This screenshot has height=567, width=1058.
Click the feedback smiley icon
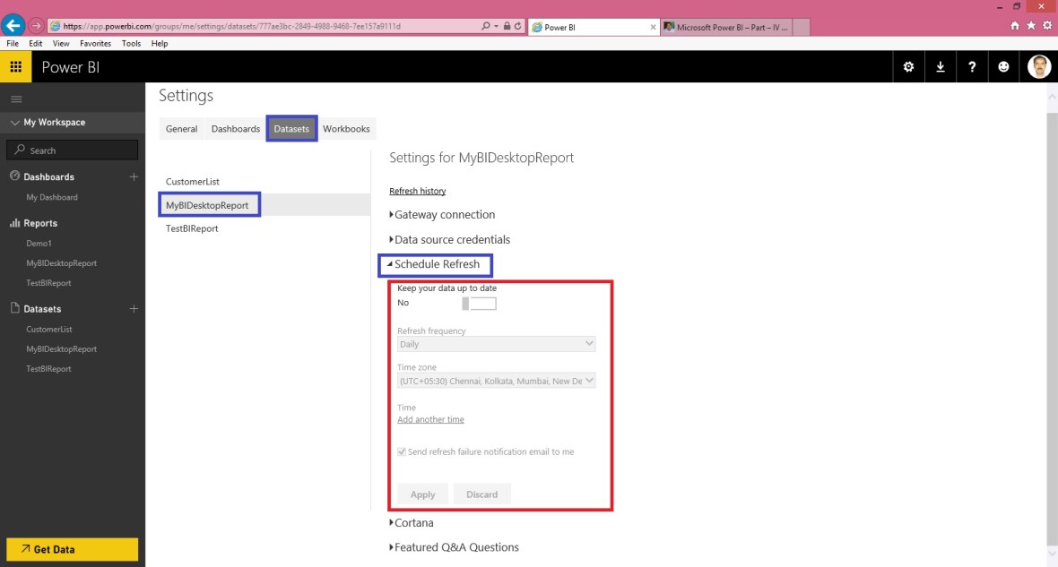(x=1003, y=66)
